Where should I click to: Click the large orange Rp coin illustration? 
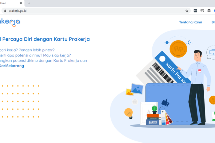click(178, 49)
